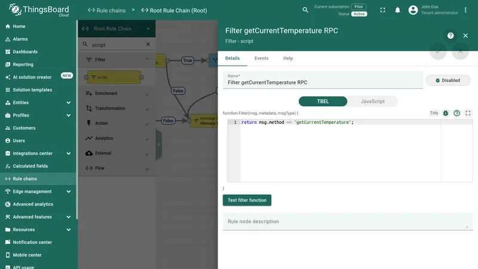478x269 pixels.
Task: Expand the Flow node category
Action: coord(117,169)
